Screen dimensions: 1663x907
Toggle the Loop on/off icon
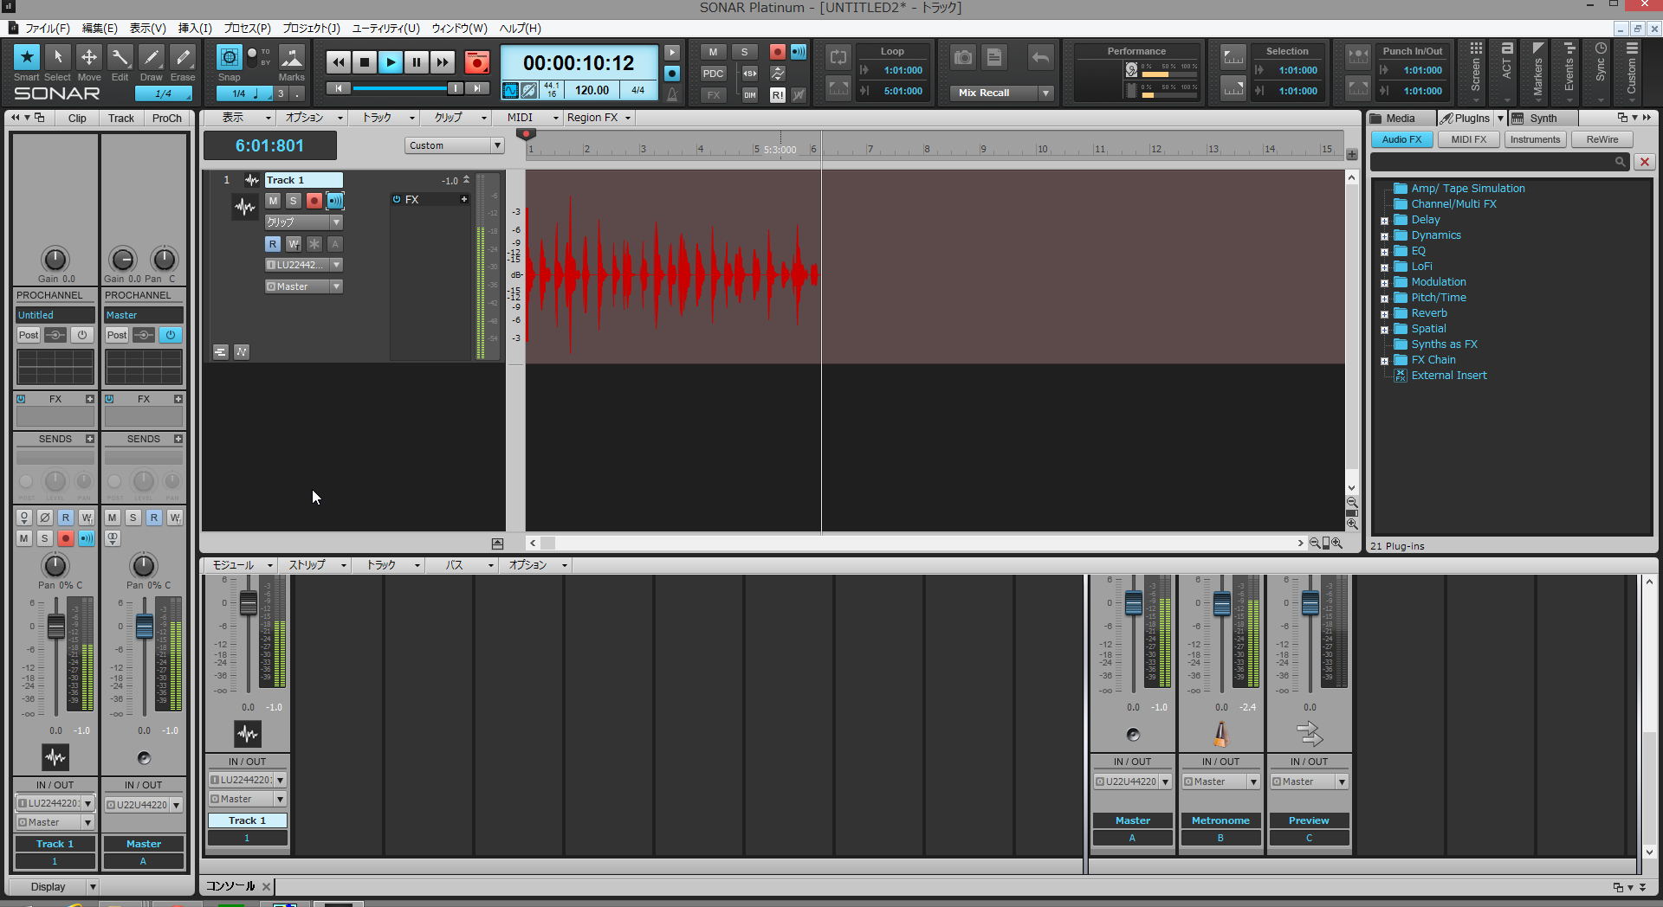click(838, 58)
